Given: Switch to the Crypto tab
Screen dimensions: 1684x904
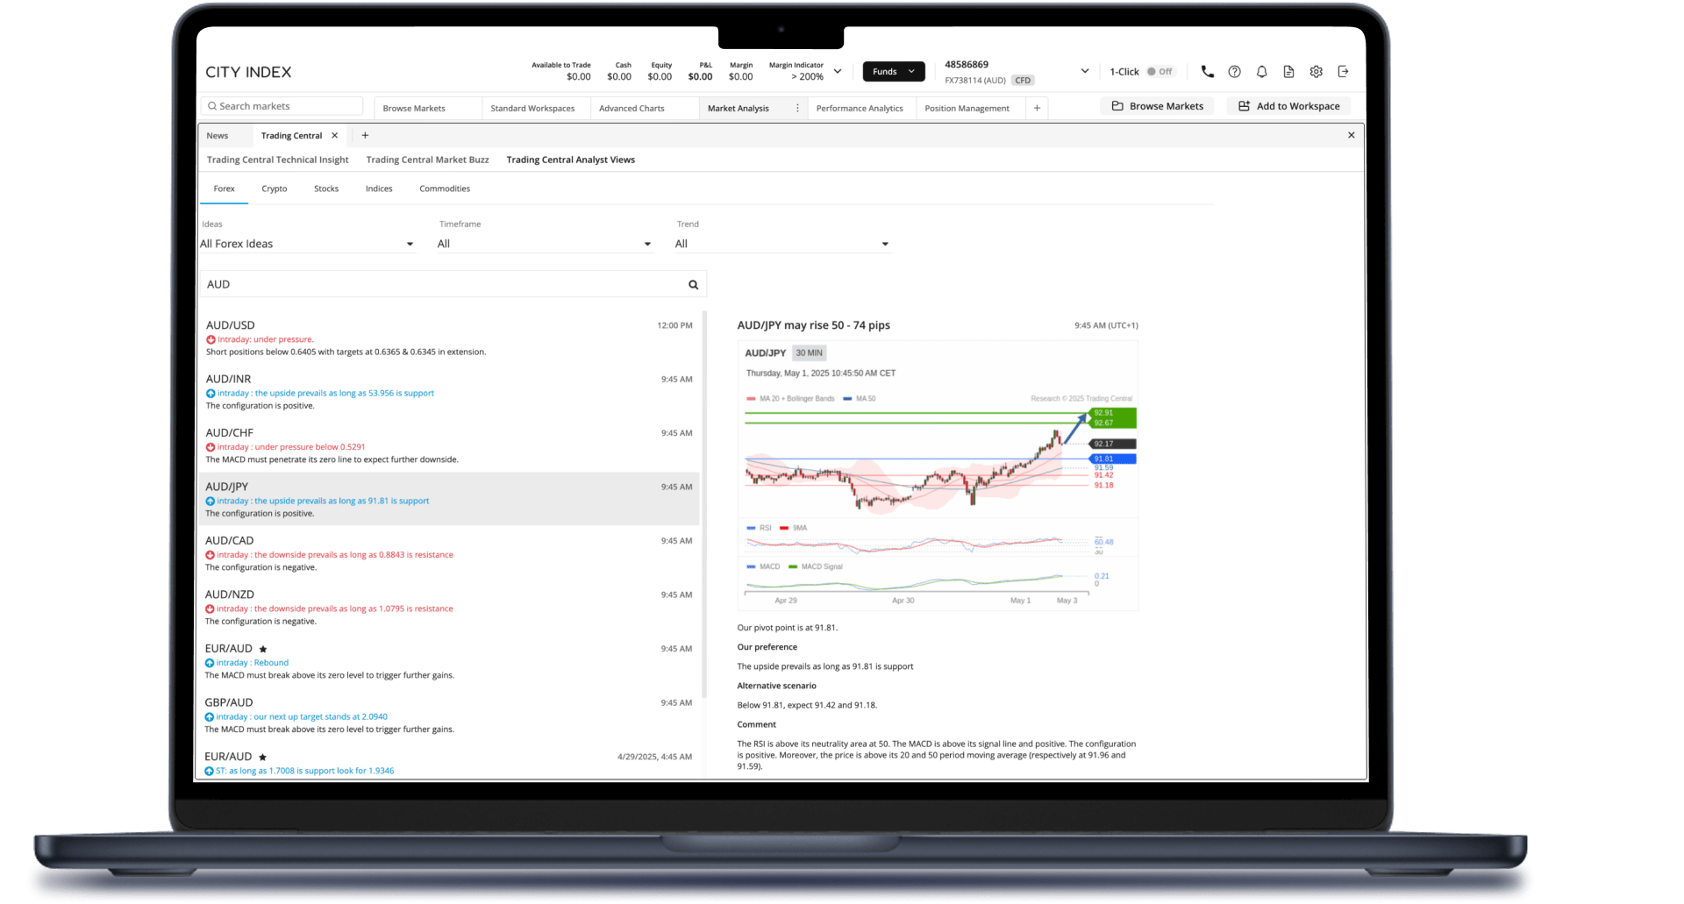Looking at the screenshot, I should pos(274,188).
